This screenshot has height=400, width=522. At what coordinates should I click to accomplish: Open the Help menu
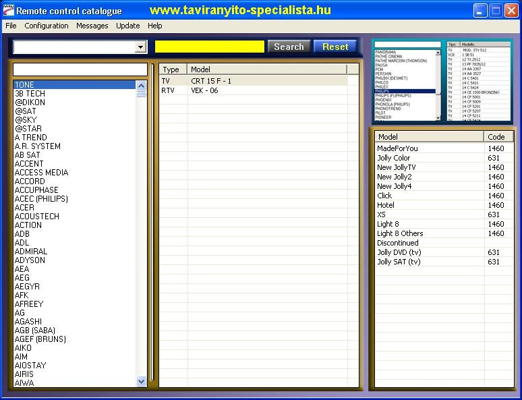click(155, 26)
